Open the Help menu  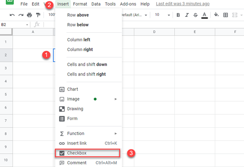click(145, 4)
